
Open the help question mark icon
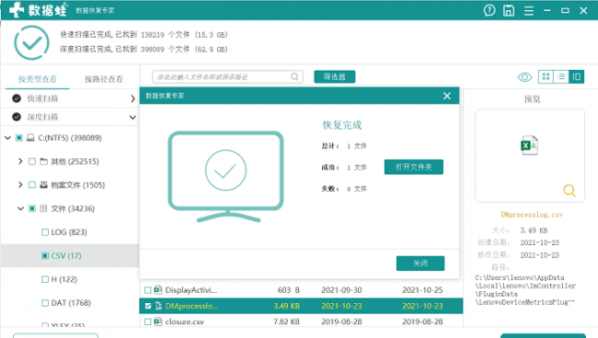click(489, 10)
